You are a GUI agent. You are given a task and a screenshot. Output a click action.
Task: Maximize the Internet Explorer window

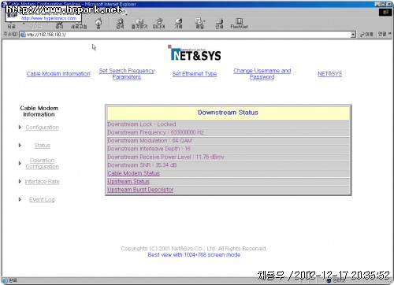coord(383,4)
